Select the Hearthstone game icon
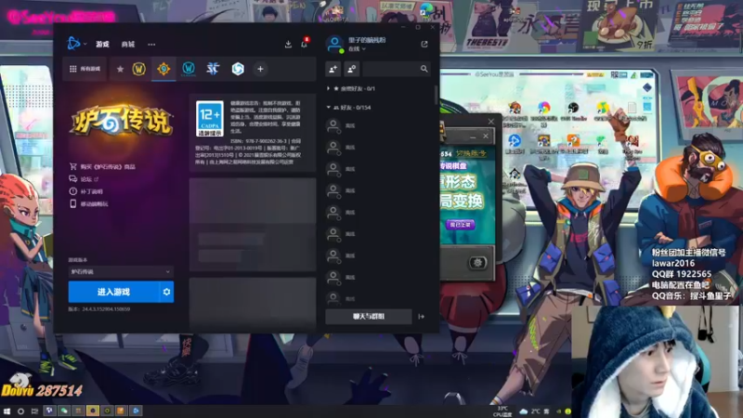This screenshot has height=418, width=743. pos(163,69)
